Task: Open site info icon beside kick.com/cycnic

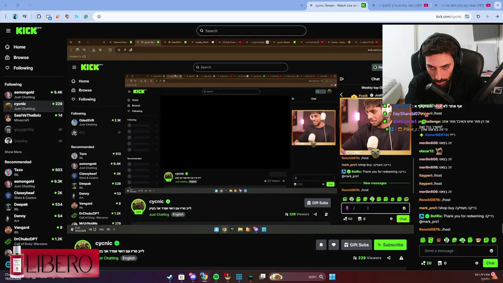Action: [x=467, y=17]
